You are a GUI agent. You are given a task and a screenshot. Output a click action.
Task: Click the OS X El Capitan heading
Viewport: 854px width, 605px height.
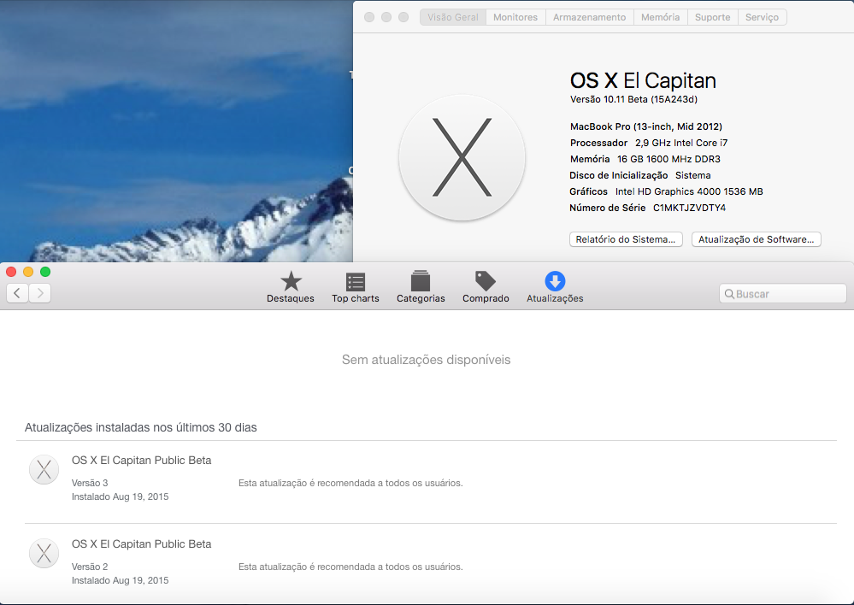click(643, 80)
